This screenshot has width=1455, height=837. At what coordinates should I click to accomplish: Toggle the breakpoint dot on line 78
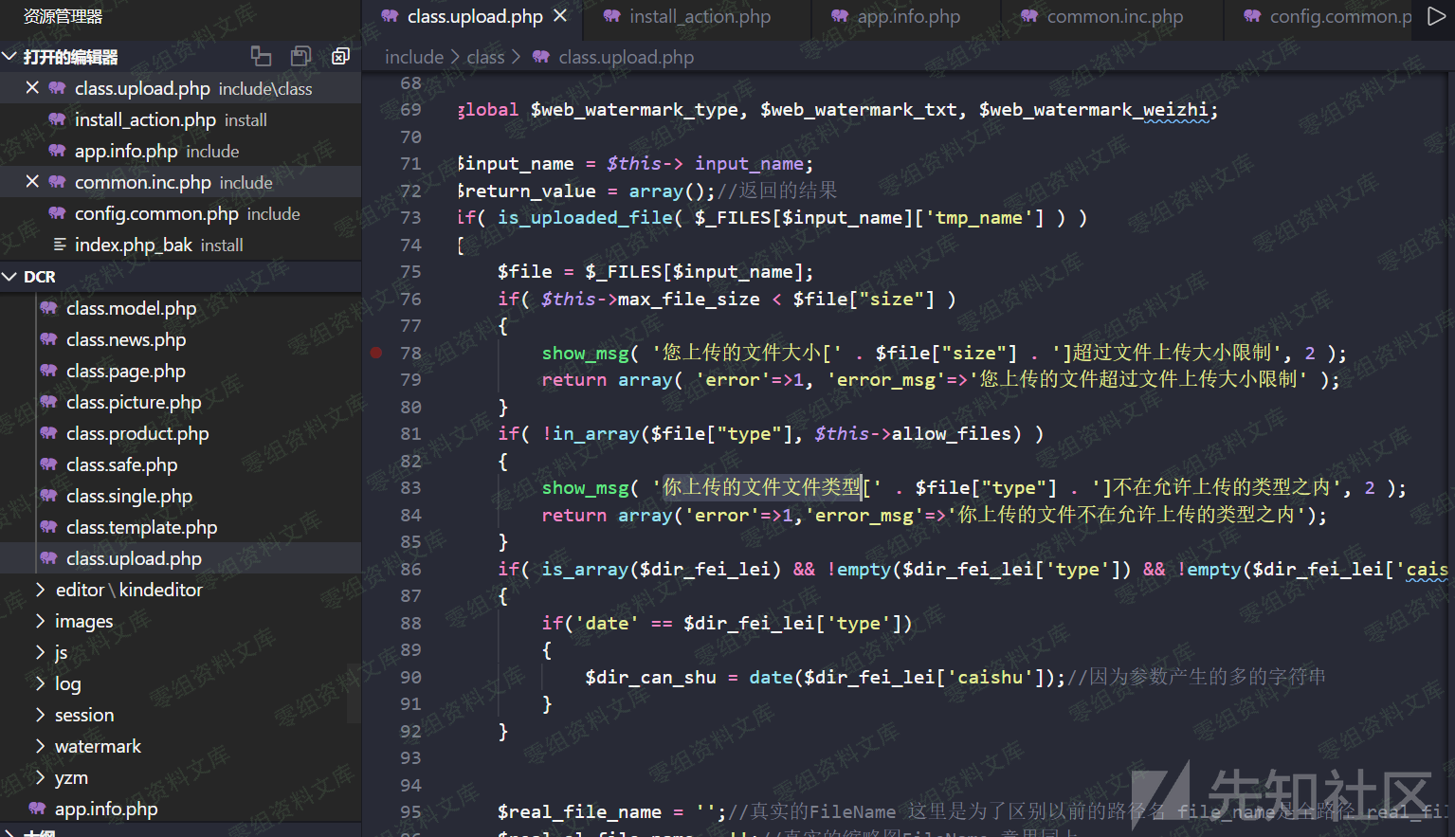pos(376,353)
